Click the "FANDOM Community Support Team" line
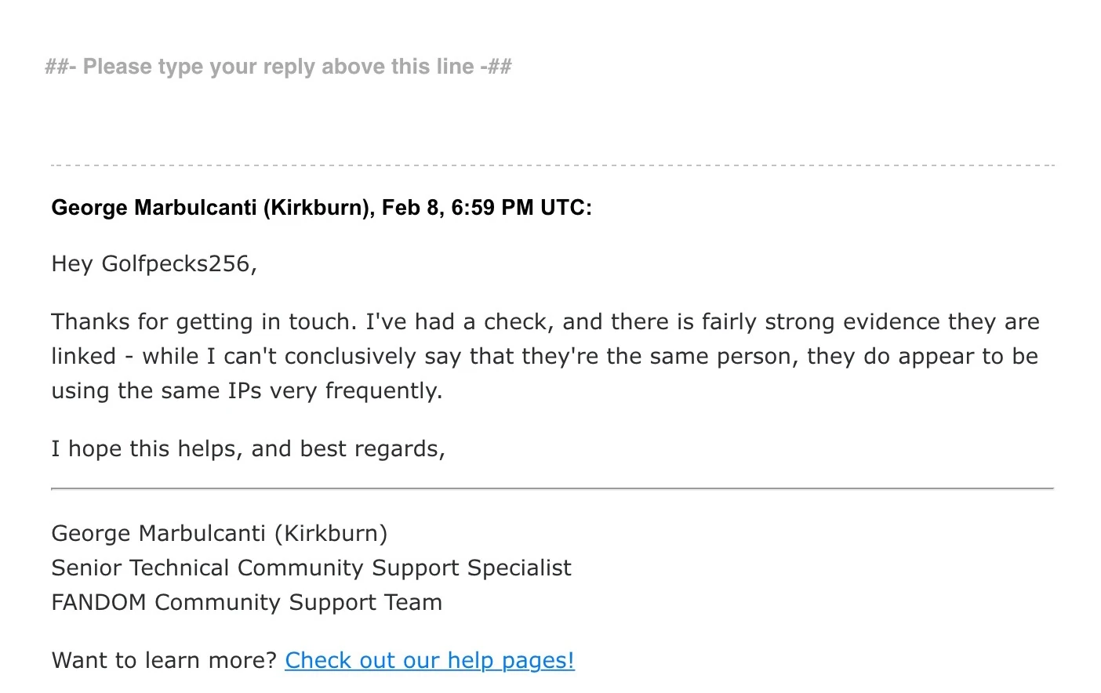This screenshot has width=1101, height=693. [247, 602]
